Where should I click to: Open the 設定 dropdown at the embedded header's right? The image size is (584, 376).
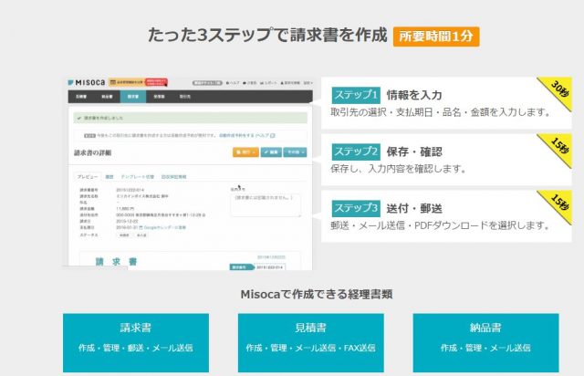coord(308,83)
